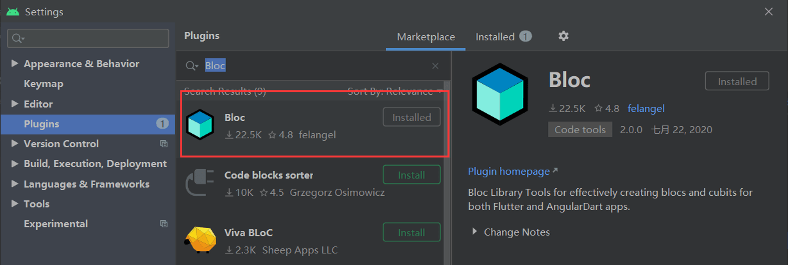This screenshot has width=788, height=265.
Task: Expand the Change Notes section
Action: (475, 232)
